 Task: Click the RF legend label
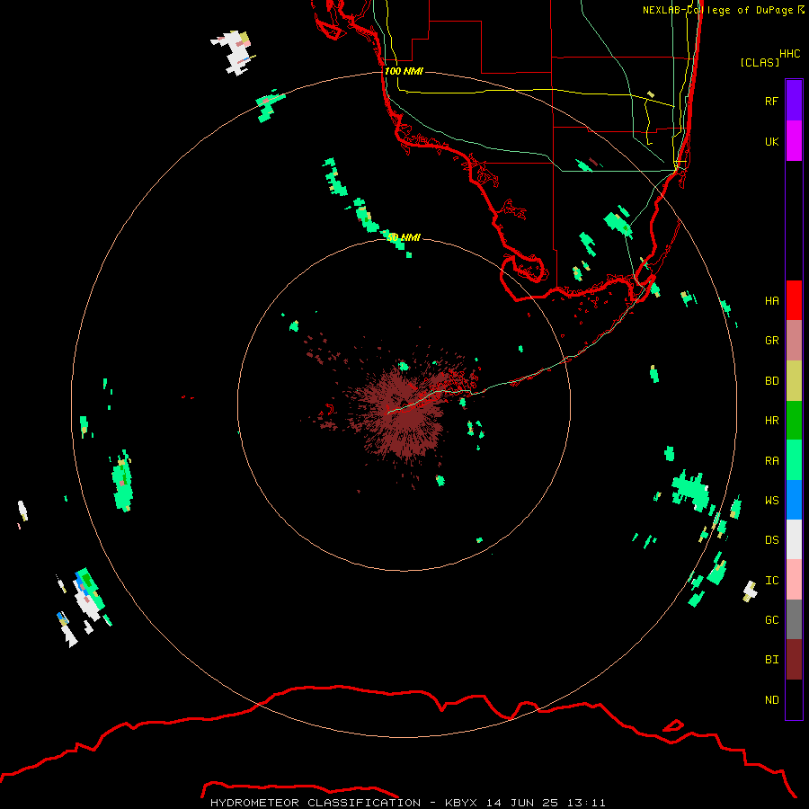(771, 101)
